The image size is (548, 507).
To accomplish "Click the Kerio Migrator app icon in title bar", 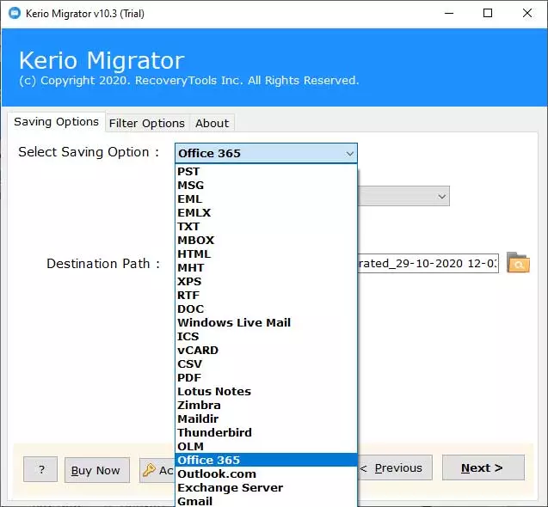I will tap(14, 13).
